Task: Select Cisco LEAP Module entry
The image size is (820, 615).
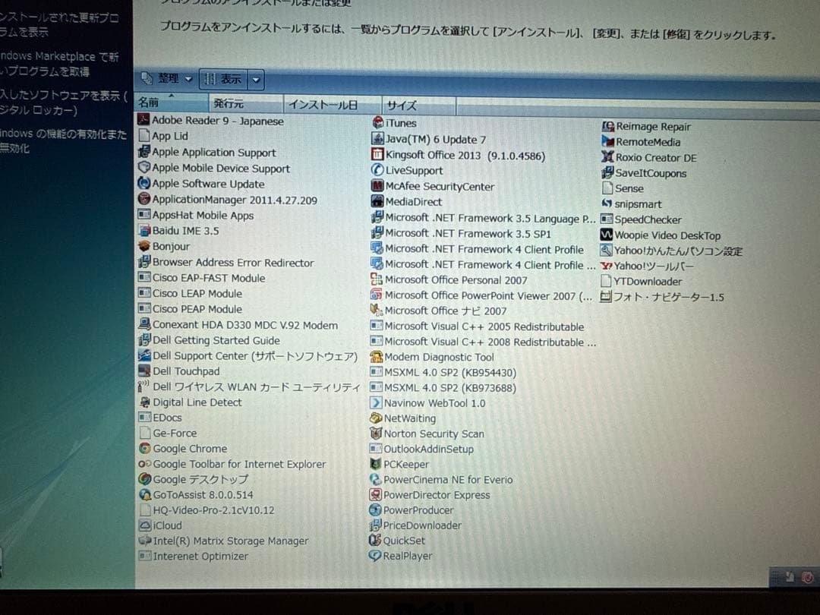Action: pos(191,293)
